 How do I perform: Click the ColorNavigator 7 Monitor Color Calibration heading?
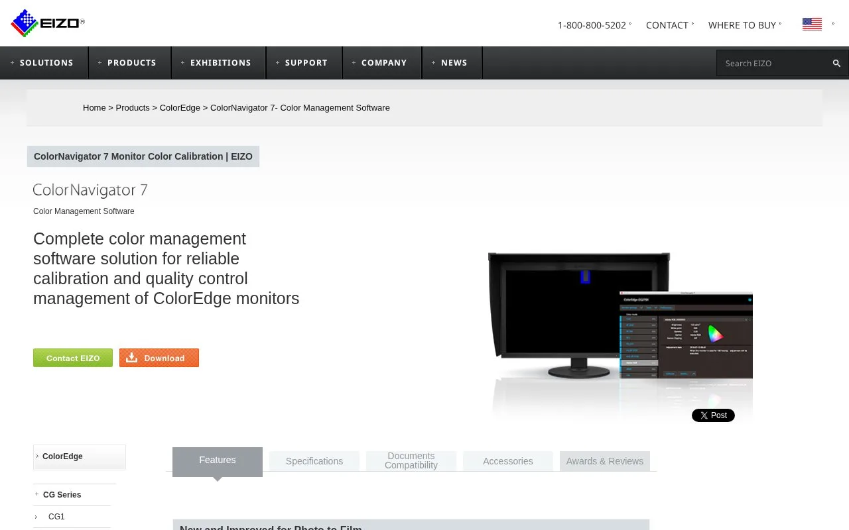click(x=143, y=156)
